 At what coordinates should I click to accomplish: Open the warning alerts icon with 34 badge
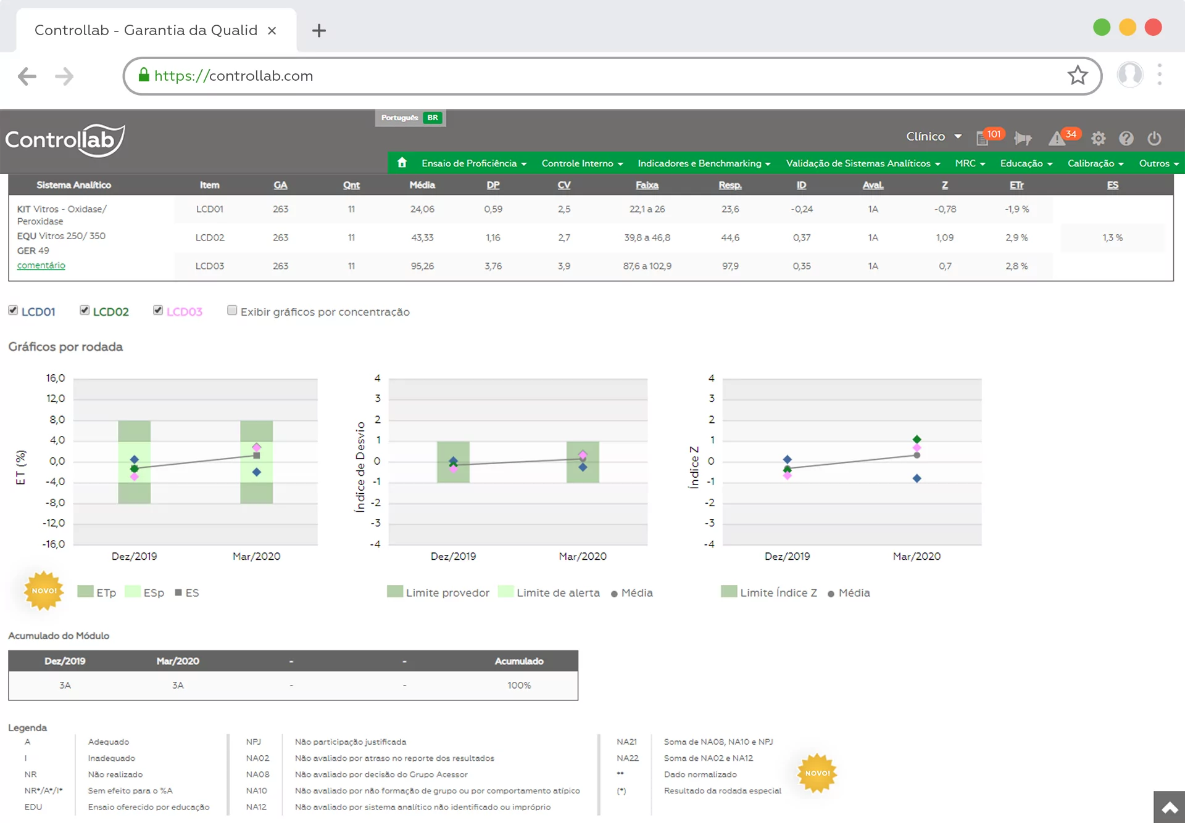(x=1057, y=138)
